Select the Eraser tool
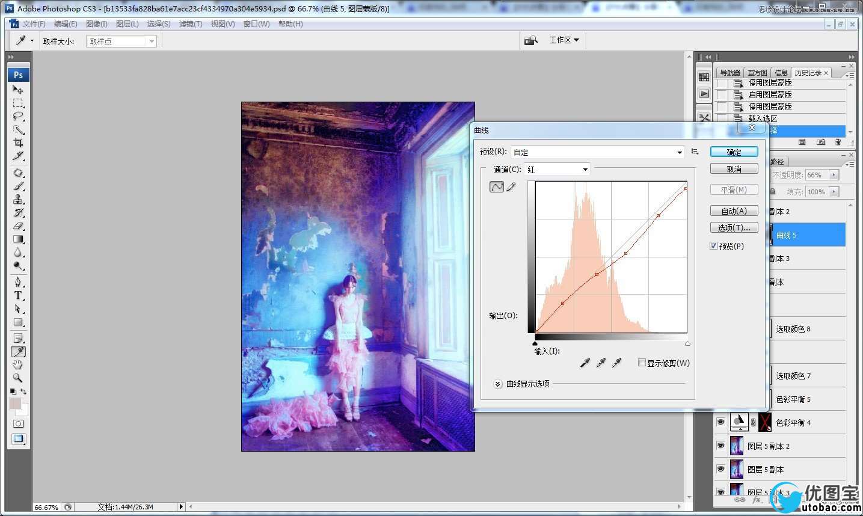Image resolution: width=863 pixels, height=516 pixels. (x=18, y=226)
